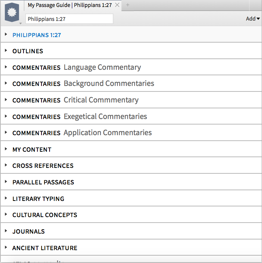Click the CROSS REFERENCES heading
This screenshot has width=262, height=263.
pos(43,166)
